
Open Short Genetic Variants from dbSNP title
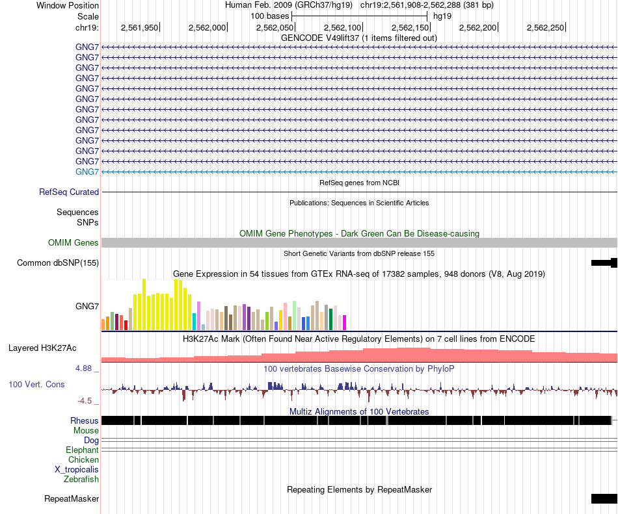point(358,253)
